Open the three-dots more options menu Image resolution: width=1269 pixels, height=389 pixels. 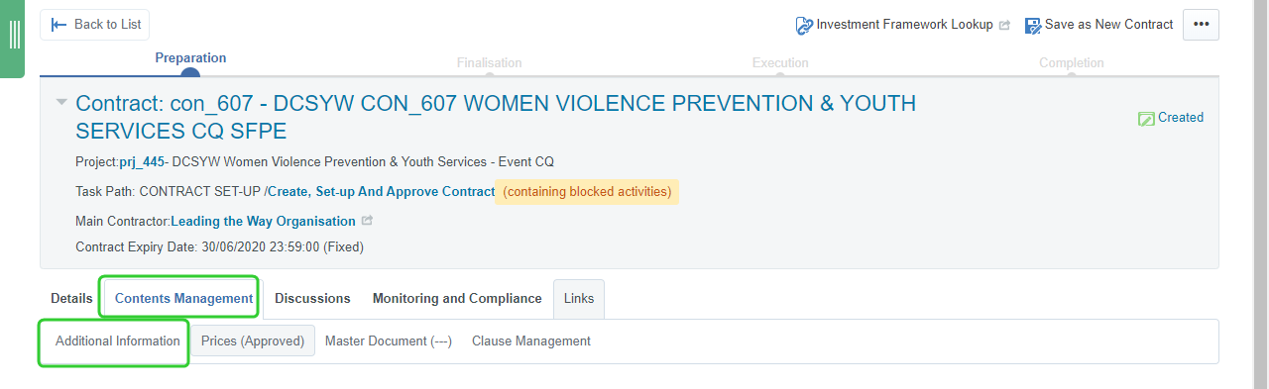pos(1201,25)
